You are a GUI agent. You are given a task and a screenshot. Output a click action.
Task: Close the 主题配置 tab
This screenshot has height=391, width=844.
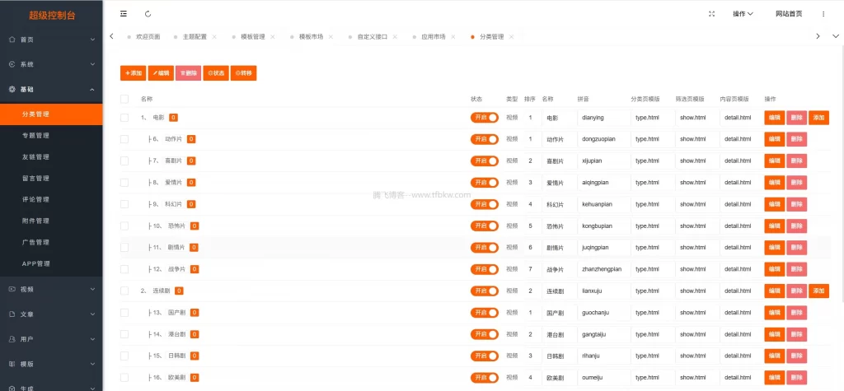(214, 37)
